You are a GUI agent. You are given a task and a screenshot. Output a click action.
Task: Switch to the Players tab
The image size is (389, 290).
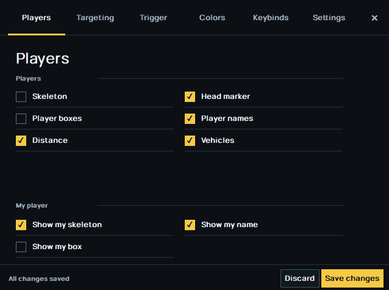[x=37, y=18]
